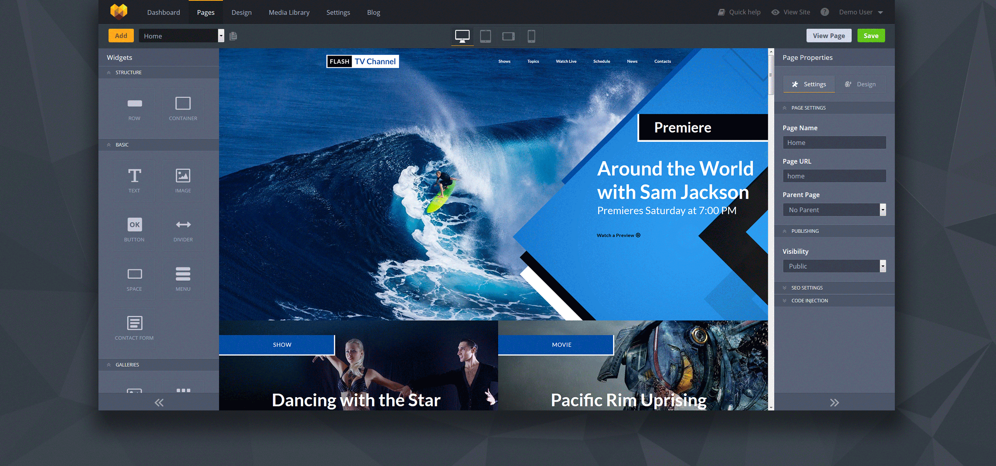Pick the Contact Form widget

[x=134, y=328]
